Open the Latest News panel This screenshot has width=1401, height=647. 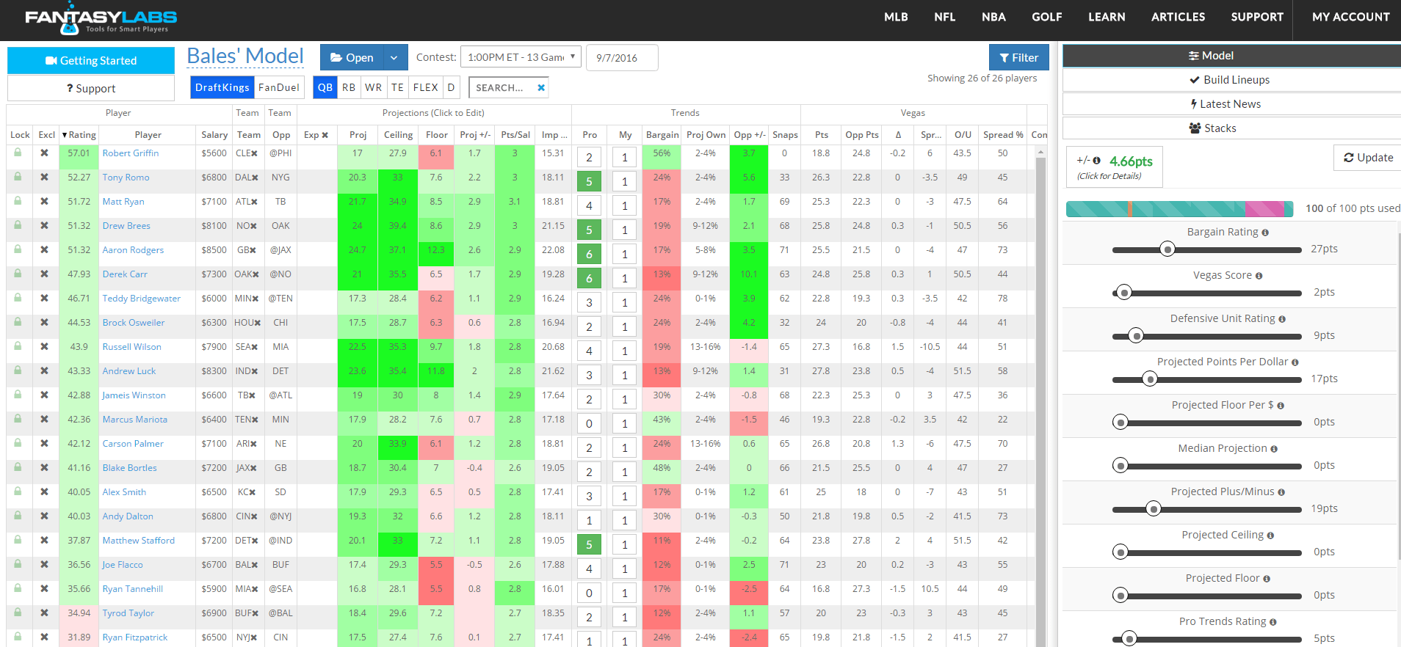click(1231, 103)
